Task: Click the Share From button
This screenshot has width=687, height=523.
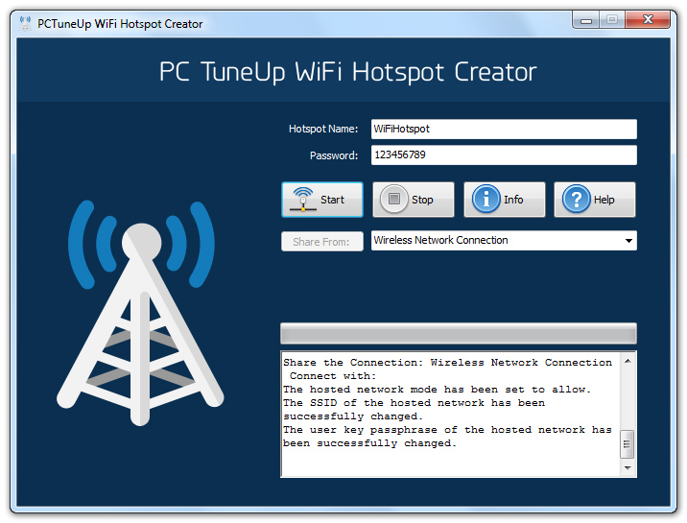Action: (x=322, y=242)
